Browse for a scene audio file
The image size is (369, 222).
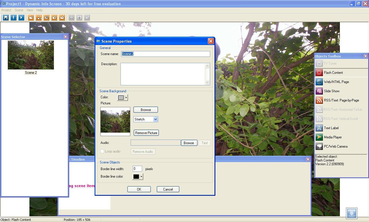pos(189,143)
